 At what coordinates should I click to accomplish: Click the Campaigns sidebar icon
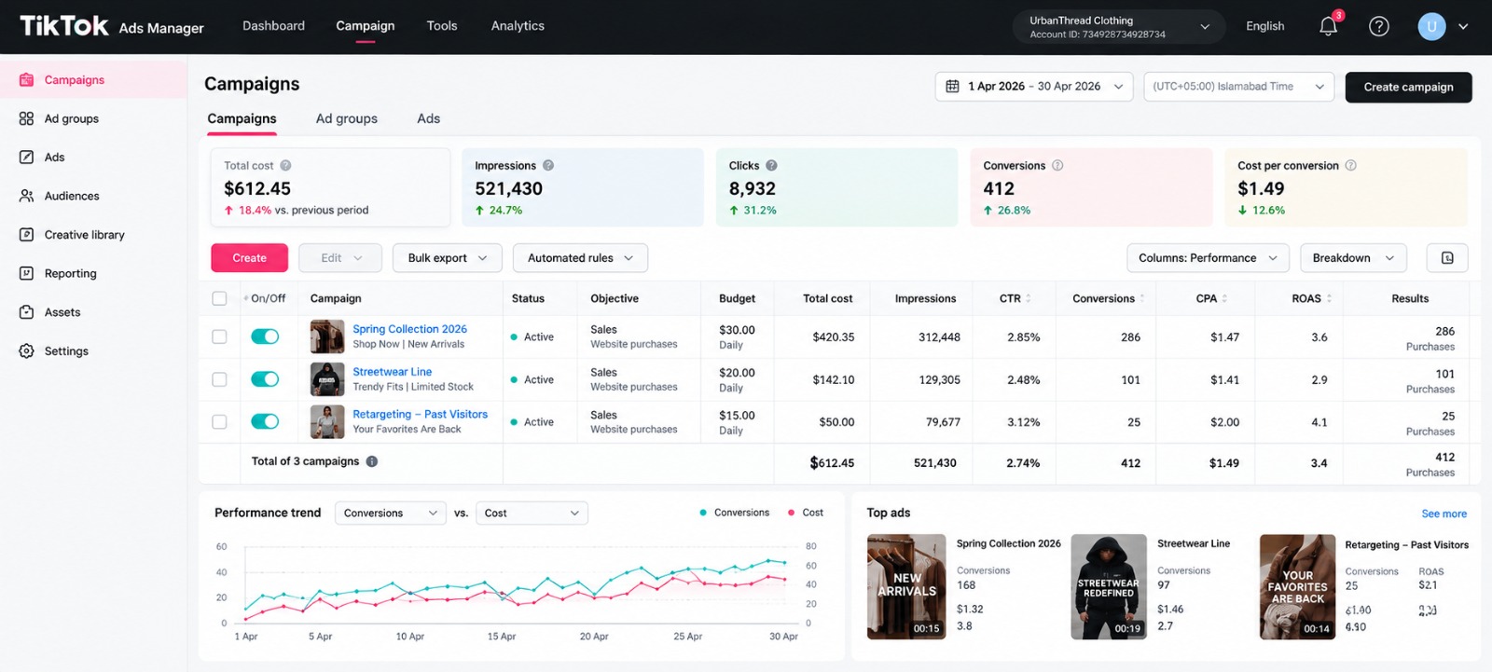point(26,80)
